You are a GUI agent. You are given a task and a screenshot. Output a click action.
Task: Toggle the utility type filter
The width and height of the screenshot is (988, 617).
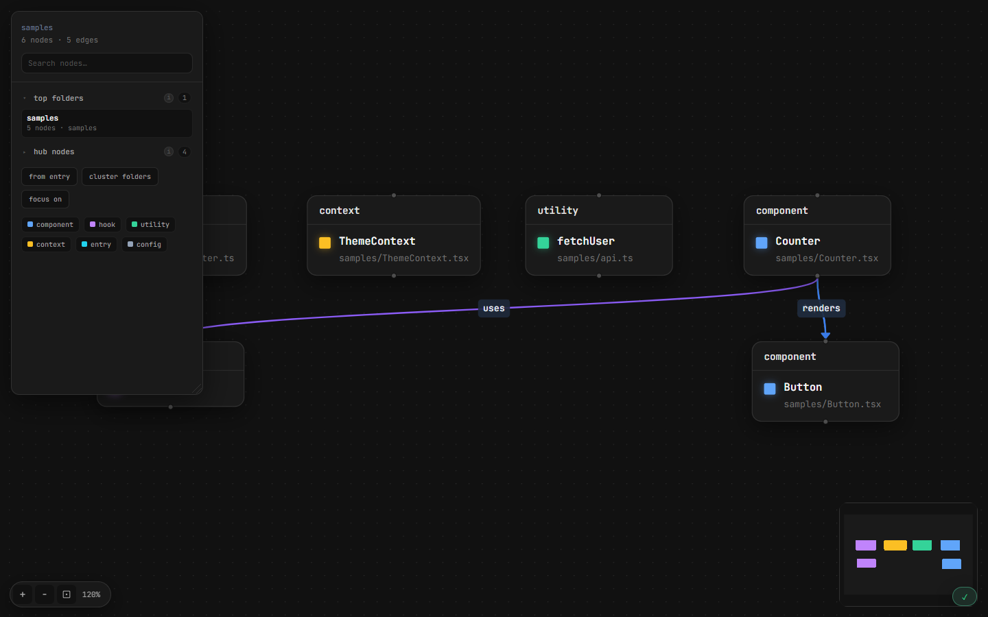(150, 225)
